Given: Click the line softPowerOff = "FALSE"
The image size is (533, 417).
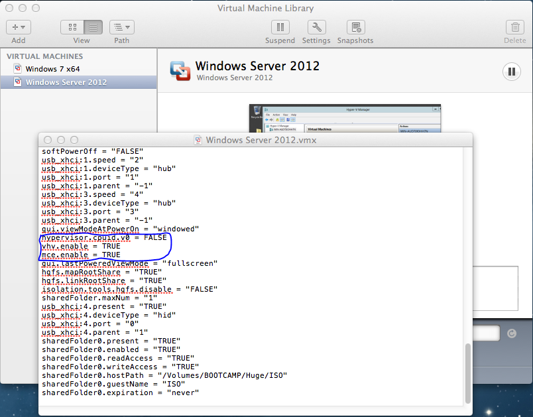Looking at the screenshot, I should [92, 151].
